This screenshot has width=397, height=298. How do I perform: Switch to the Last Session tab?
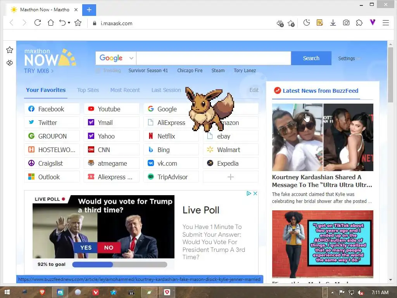click(x=166, y=90)
